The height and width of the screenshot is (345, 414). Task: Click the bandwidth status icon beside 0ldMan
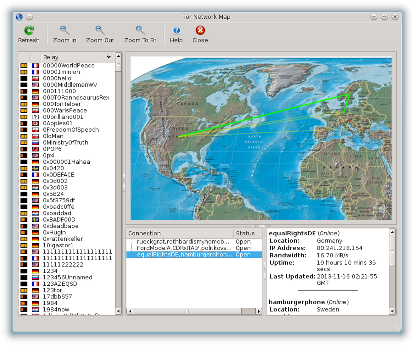click(24, 136)
